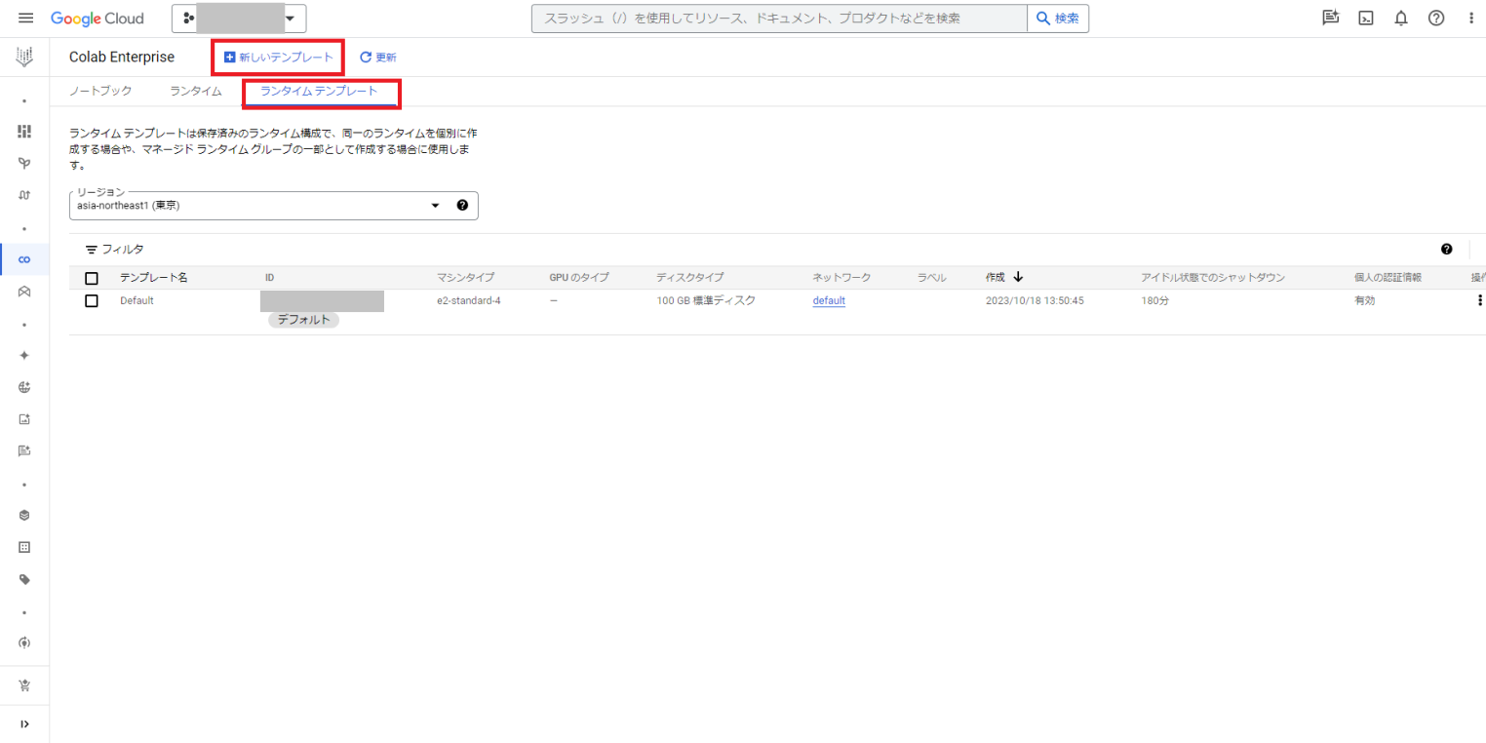This screenshot has width=1486, height=743.
Task: Activate the Cloud Shell terminal icon
Action: coord(1366,19)
